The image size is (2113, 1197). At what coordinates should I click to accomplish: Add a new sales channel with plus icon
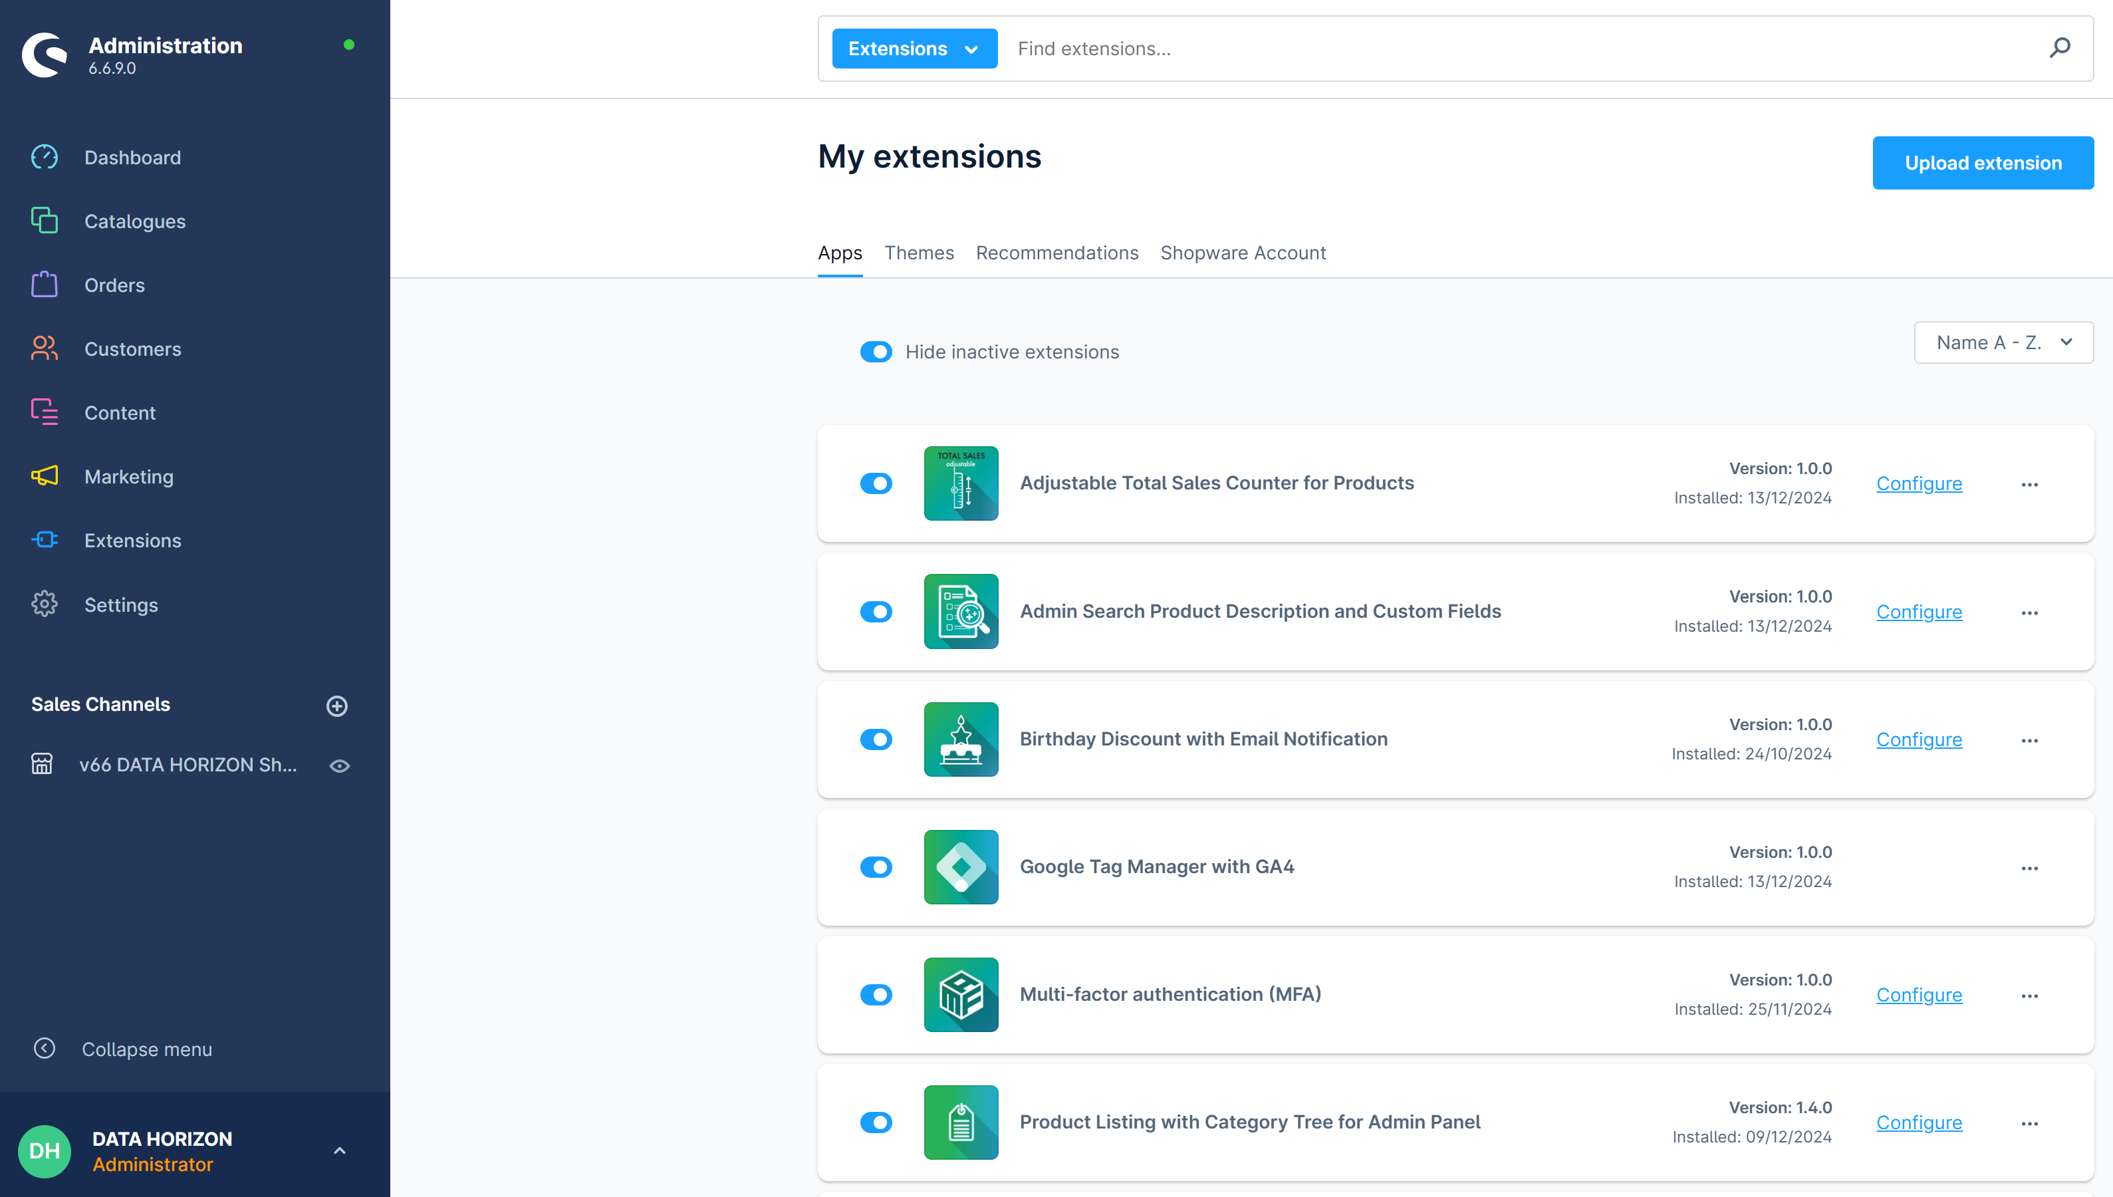click(337, 706)
